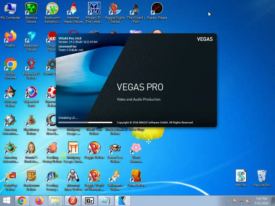Click the AstroPop Deluxe shortcut
The height and width of the screenshot is (206, 275).
10,181
